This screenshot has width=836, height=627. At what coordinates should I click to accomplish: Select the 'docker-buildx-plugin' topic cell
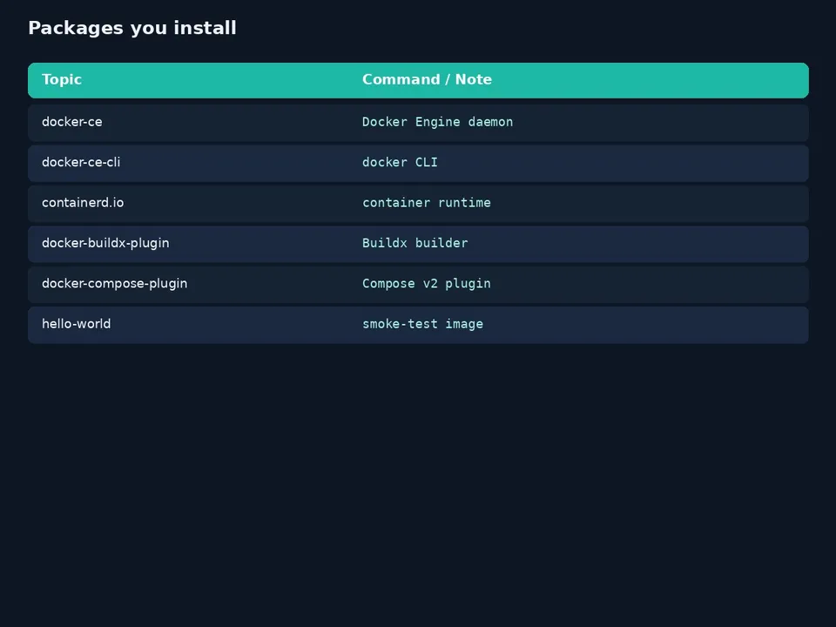coord(105,244)
